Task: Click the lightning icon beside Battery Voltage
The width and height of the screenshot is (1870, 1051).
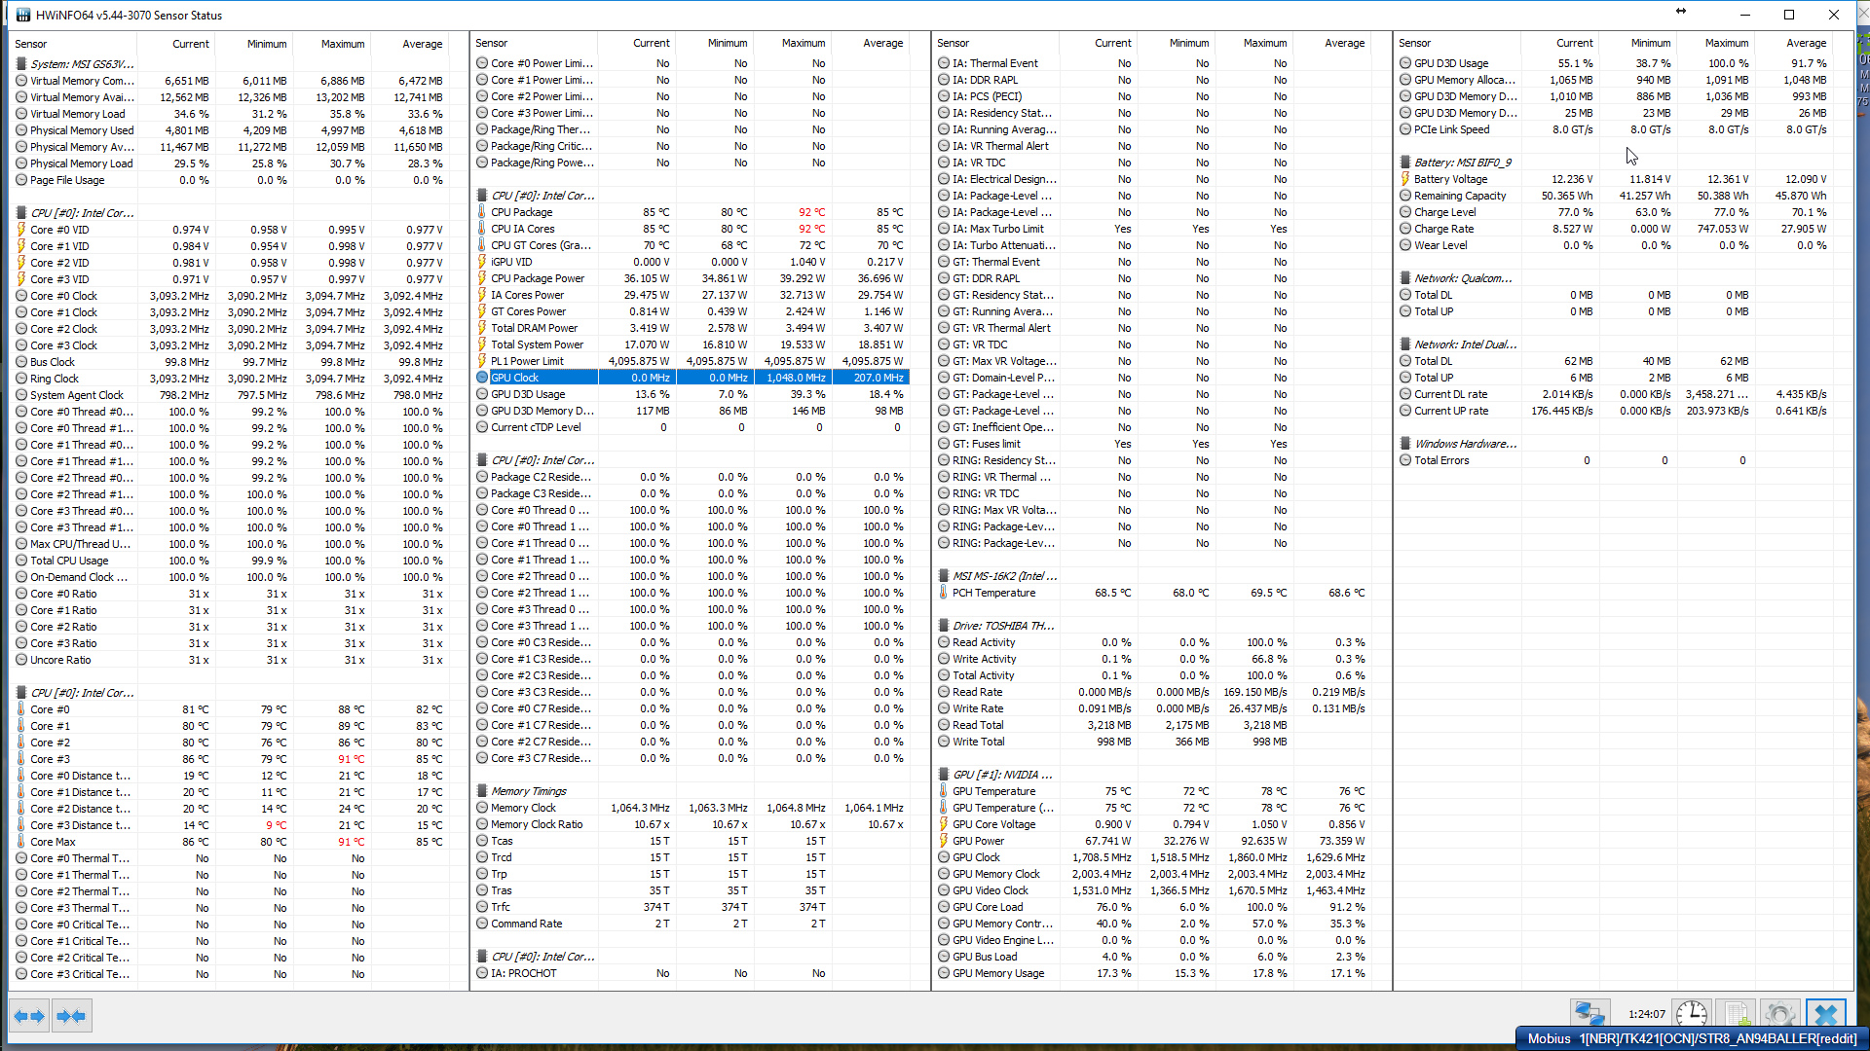Action: (x=1405, y=179)
